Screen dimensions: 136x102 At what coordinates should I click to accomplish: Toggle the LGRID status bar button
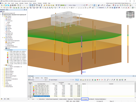point(74,101)
